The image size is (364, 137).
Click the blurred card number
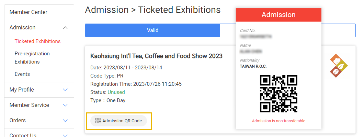(x=256, y=36)
